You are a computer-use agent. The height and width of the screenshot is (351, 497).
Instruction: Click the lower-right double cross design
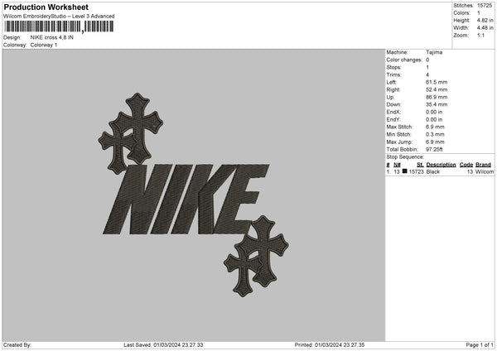[x=256, y=256]
